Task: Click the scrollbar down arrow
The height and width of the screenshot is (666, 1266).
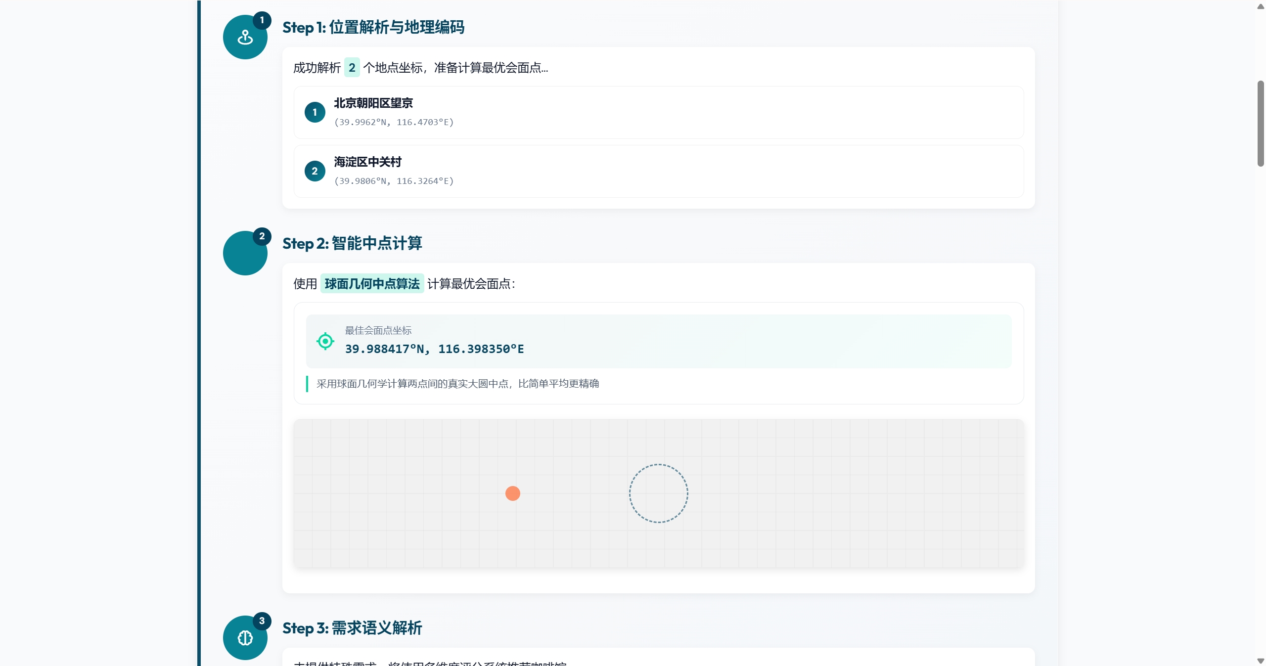Action: pyautogui.click(x=1261, y=661)
